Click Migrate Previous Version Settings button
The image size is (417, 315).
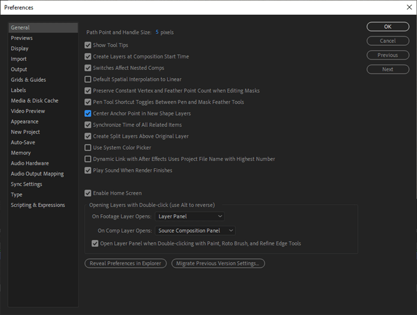click(x=217, y=263)
